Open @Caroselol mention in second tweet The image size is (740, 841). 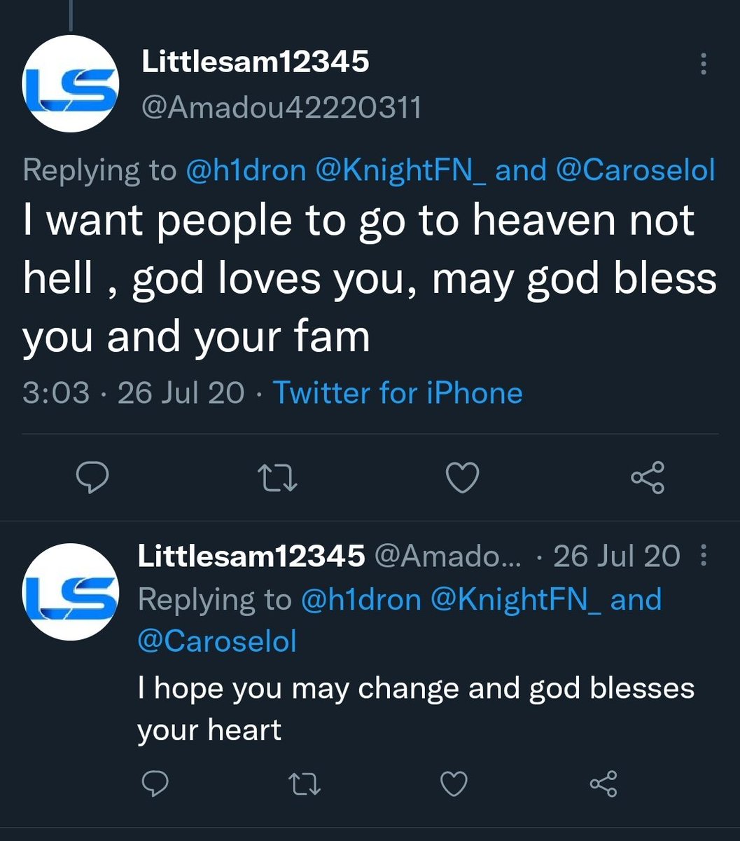[217, 641]
